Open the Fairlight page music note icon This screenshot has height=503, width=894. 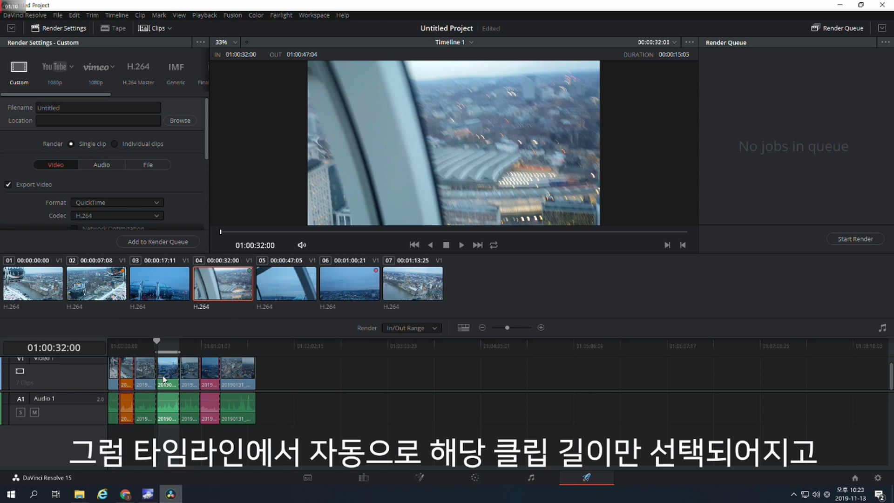(531, 477)
